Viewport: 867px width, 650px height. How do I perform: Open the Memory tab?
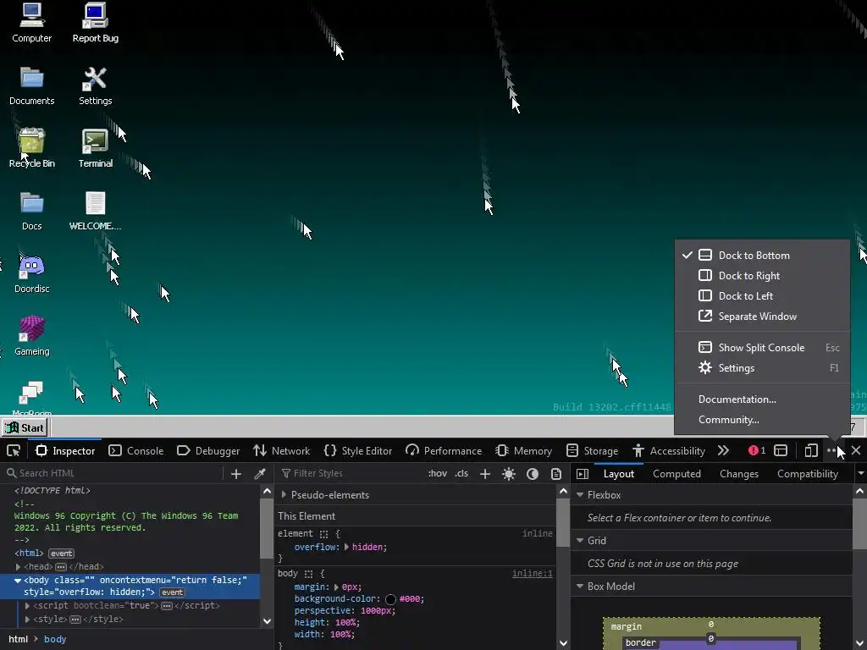tap(523, 450)
